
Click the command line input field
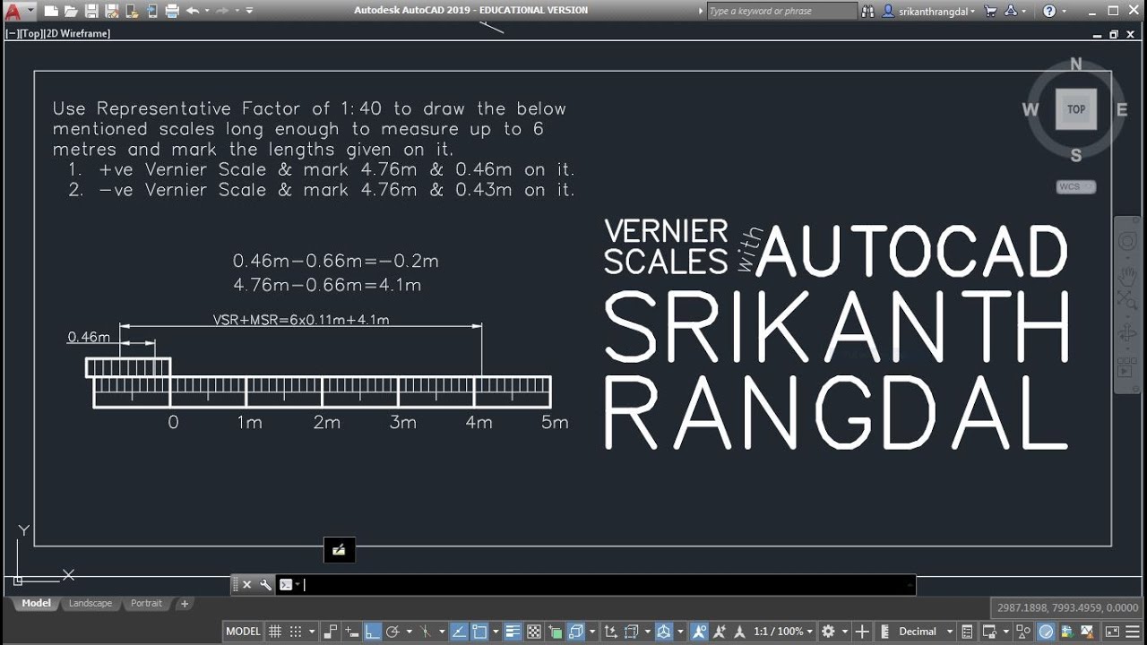click(608, 585)
